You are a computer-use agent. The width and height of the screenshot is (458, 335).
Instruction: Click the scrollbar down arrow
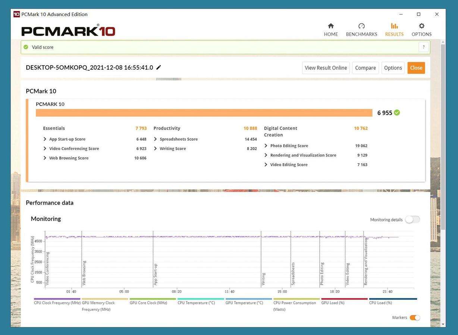[443, 324]
